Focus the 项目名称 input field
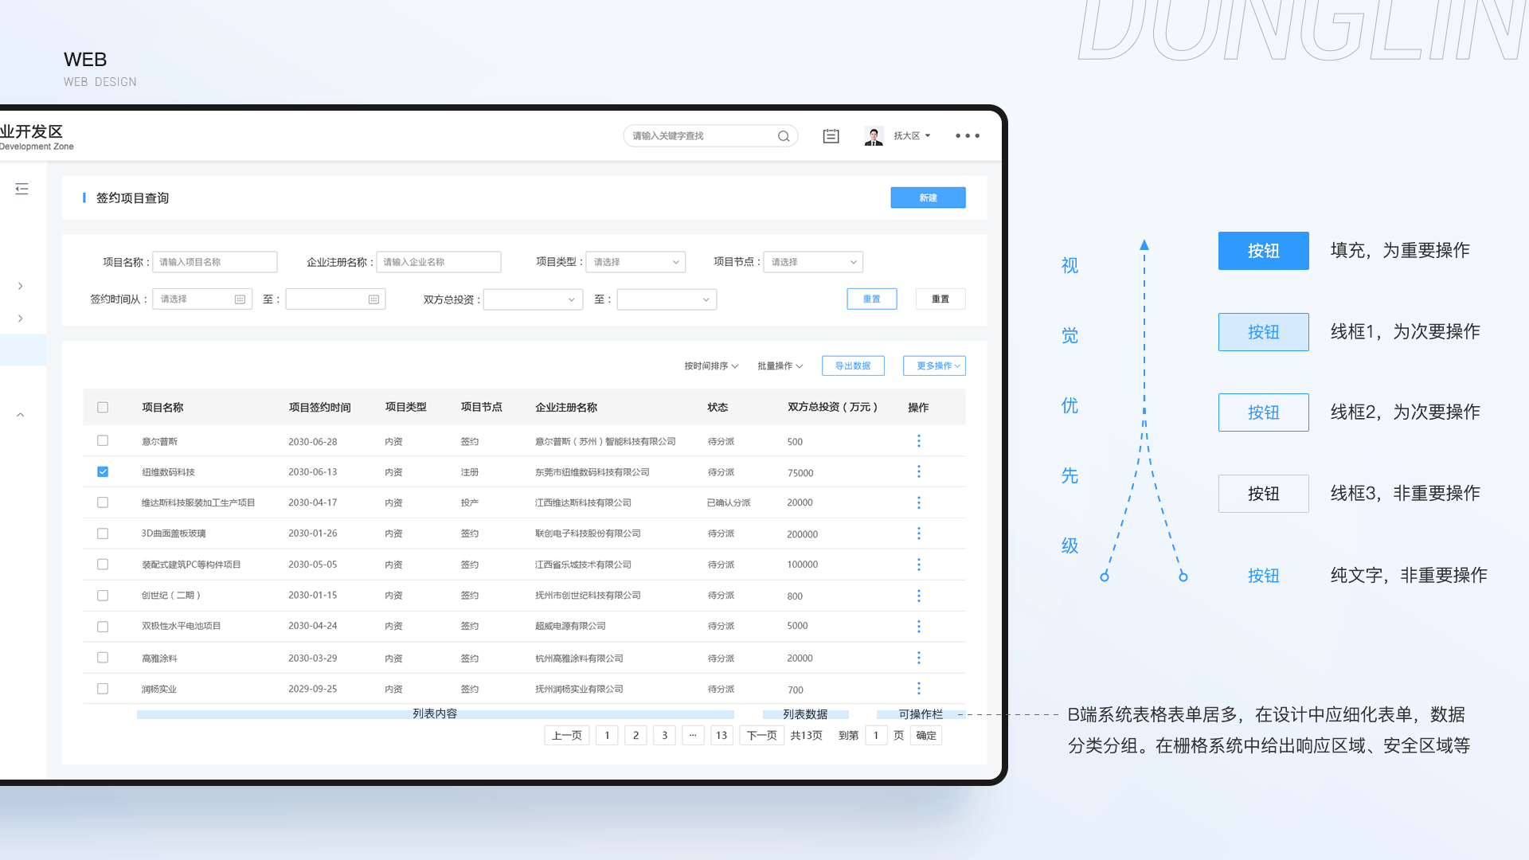 (215, 262)
